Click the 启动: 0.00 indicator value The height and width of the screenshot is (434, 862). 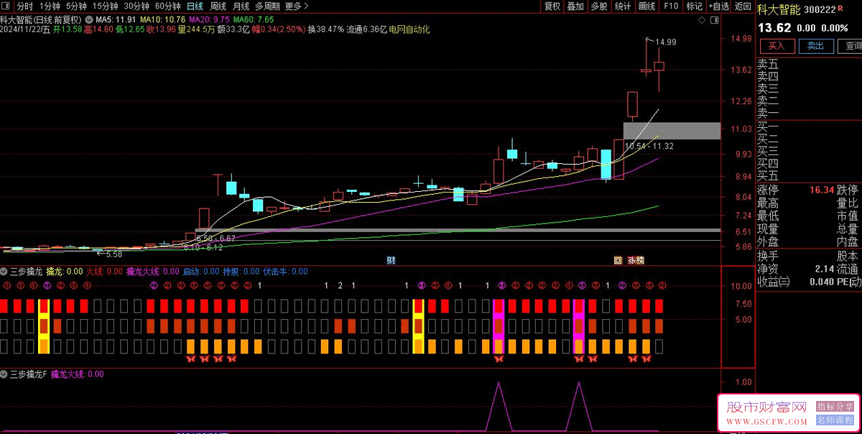tap(201, 272)
